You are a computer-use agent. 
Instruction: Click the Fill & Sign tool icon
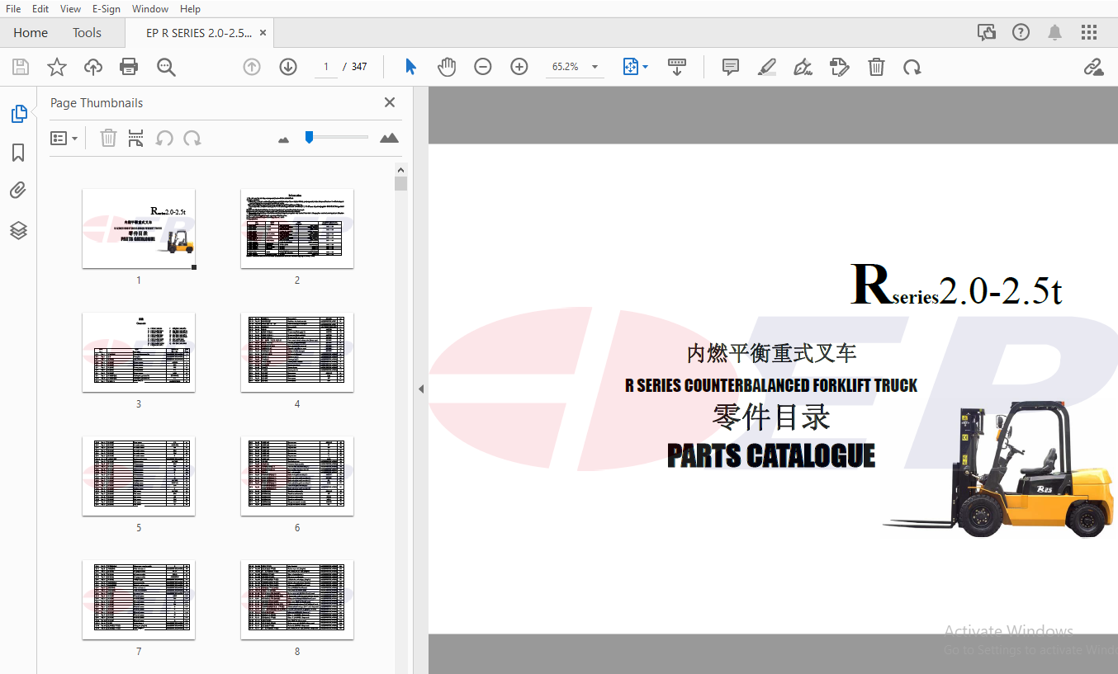click(x=840, y=67)
